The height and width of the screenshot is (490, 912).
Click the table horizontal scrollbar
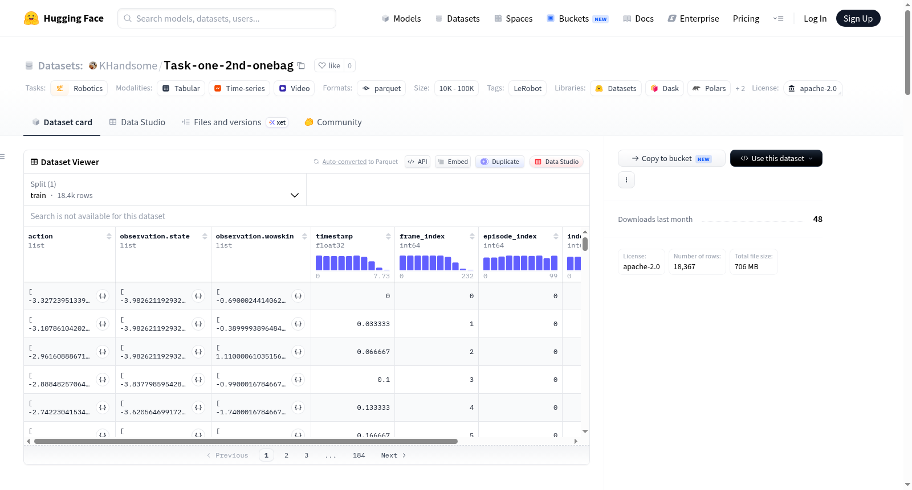click(x=246, y=441)
